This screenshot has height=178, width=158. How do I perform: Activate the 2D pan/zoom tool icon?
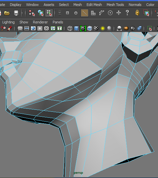tap(3, 28)
